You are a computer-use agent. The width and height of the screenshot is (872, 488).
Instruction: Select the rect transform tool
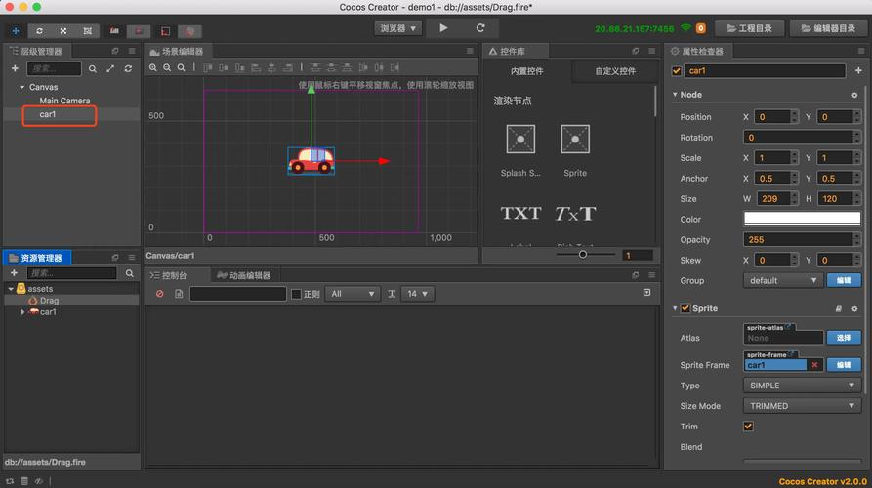coord(88,31)
